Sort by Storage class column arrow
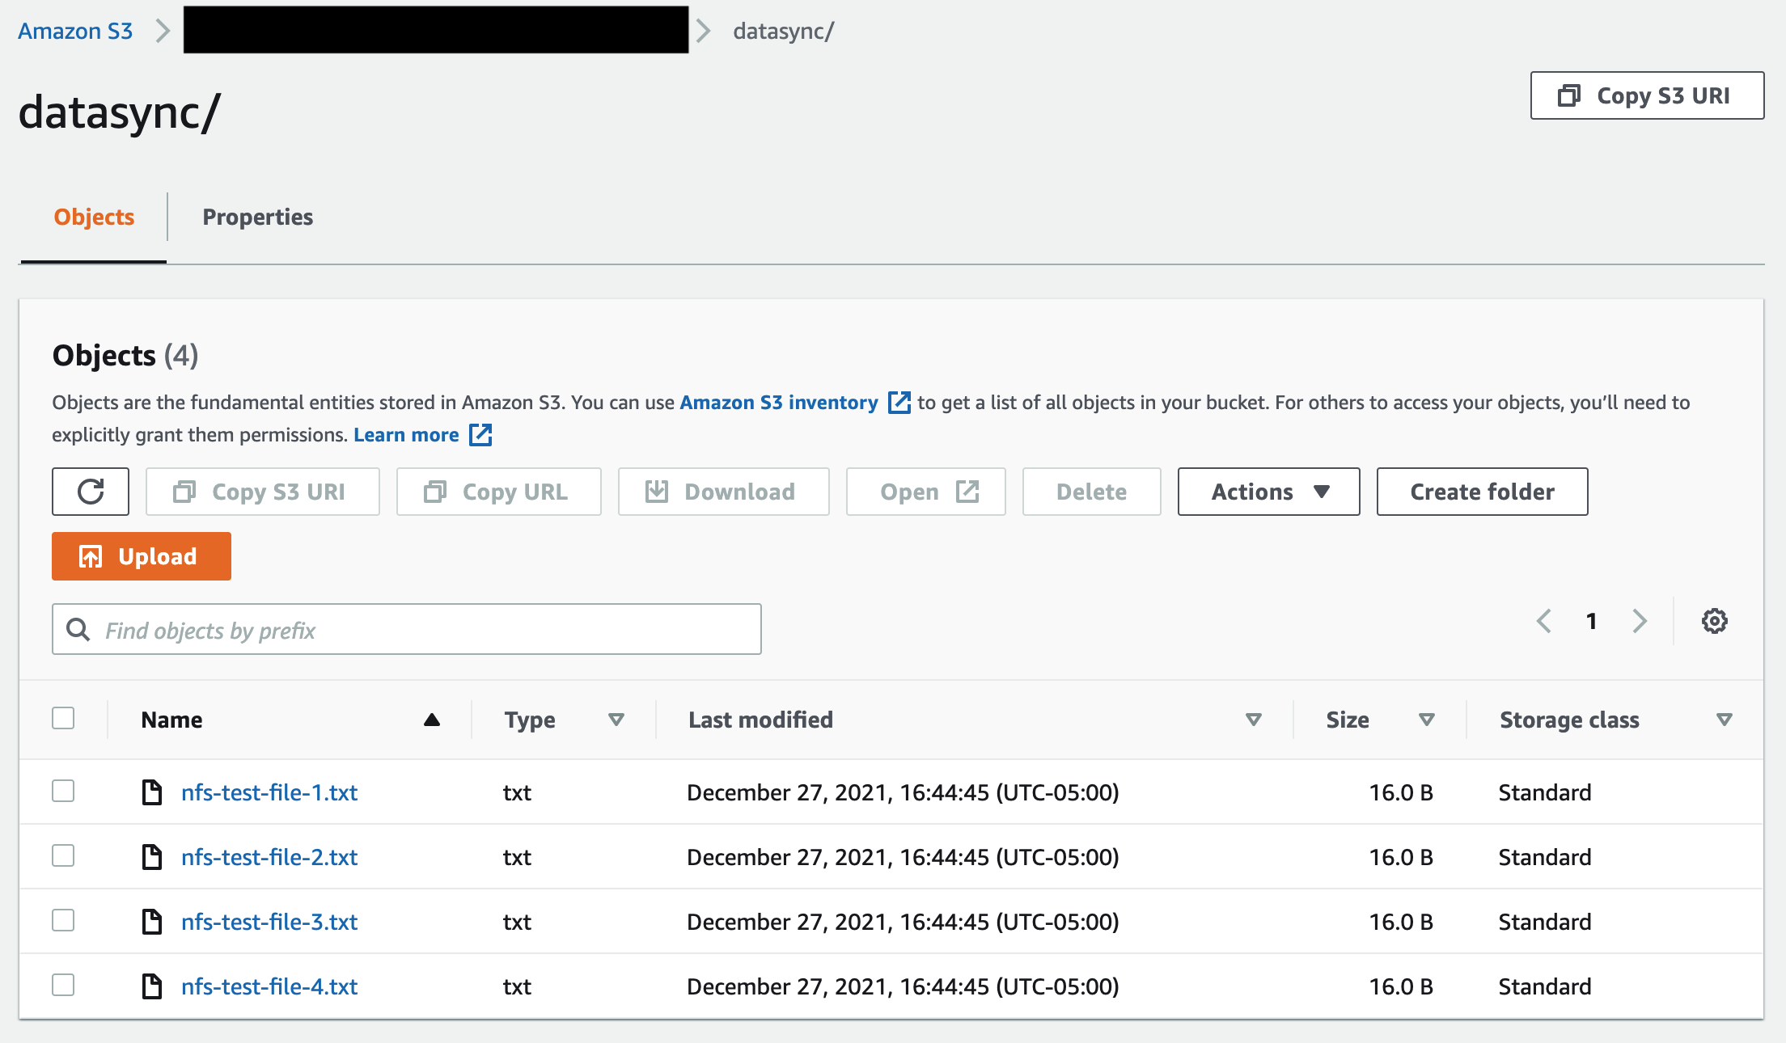The width and height of the screenshot is (1786, 1043). click(x=1724, y=720)
